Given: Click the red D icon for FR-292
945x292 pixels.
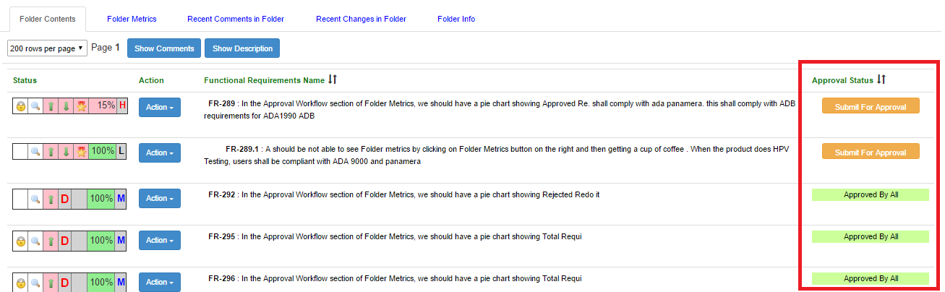Looking at the screenshot, I should pos(64,198).
